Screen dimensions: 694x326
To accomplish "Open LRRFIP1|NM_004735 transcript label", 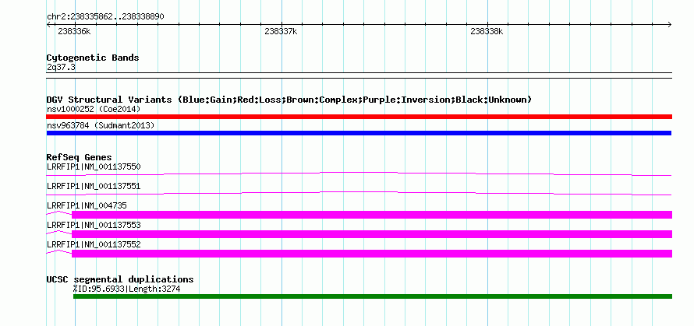I will [x=87, y=205].
